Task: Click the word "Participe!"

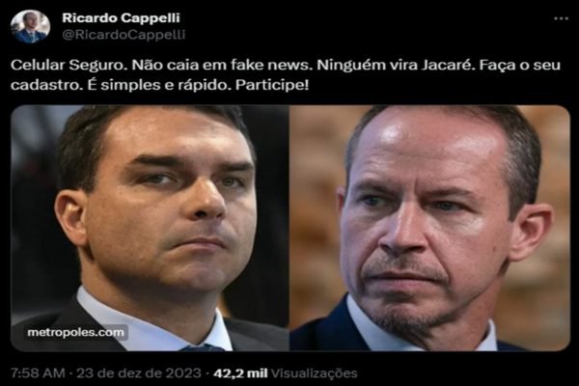Action: [x=272, y=85]
